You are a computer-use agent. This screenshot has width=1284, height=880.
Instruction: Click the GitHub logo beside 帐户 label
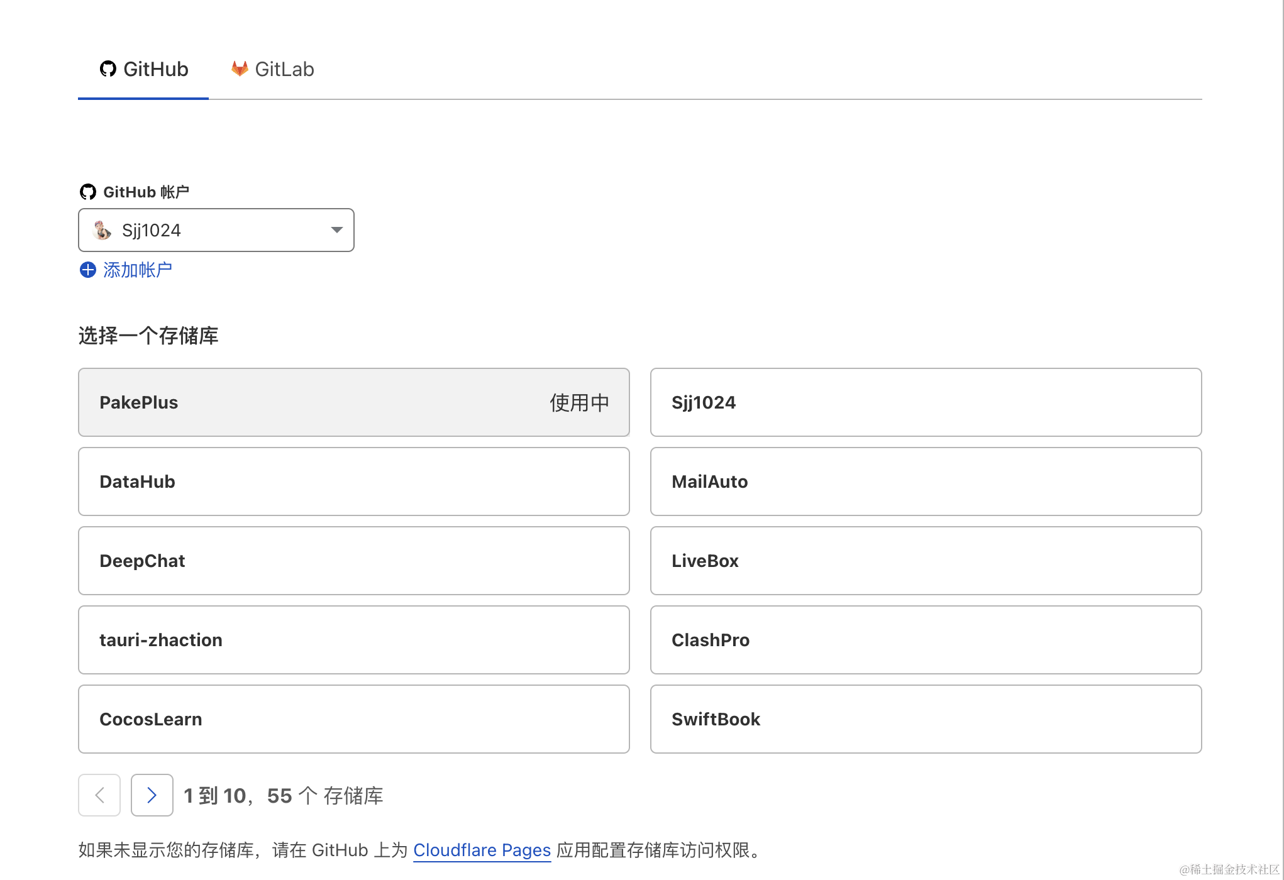tap(88, 192)
